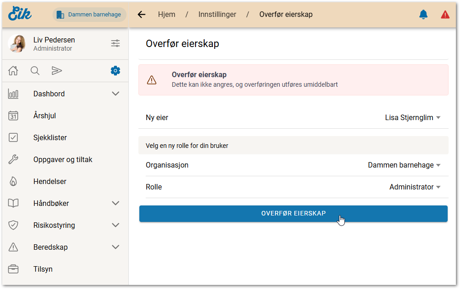Viewport: 460px width, 289px height.
Task: Click the Eik logo
Action: pyautogui.click(x=20, y=14)
